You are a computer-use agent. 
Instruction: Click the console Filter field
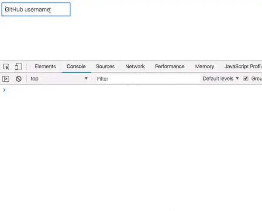coord(148,79)
